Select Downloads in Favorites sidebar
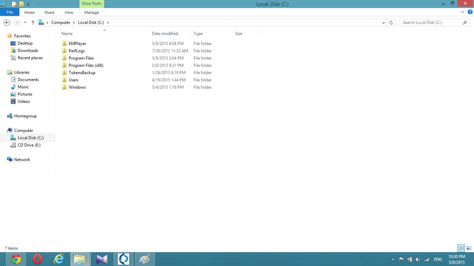The image size is (474, 266). [28, 50]
